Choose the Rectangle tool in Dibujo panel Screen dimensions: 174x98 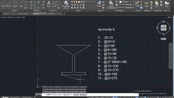[26, 2]
